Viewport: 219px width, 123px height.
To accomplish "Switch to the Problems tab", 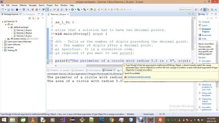I will [53, 70].
